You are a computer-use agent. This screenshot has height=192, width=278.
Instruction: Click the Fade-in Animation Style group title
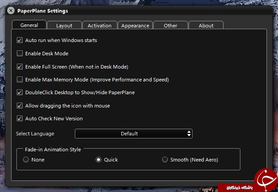[x=53, y=150]
